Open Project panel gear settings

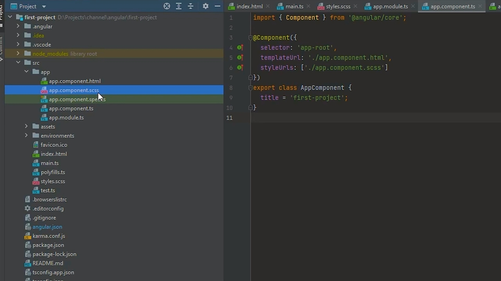[205, 6]
